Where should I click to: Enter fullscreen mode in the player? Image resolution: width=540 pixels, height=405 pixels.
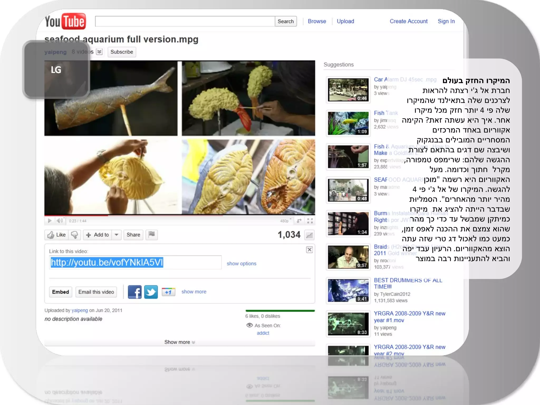click(310, 221)
